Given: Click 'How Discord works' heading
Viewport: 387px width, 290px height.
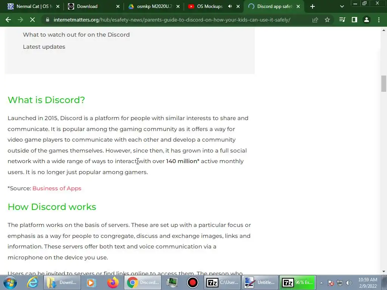Looking at the screenshot, I should (52, 207).
